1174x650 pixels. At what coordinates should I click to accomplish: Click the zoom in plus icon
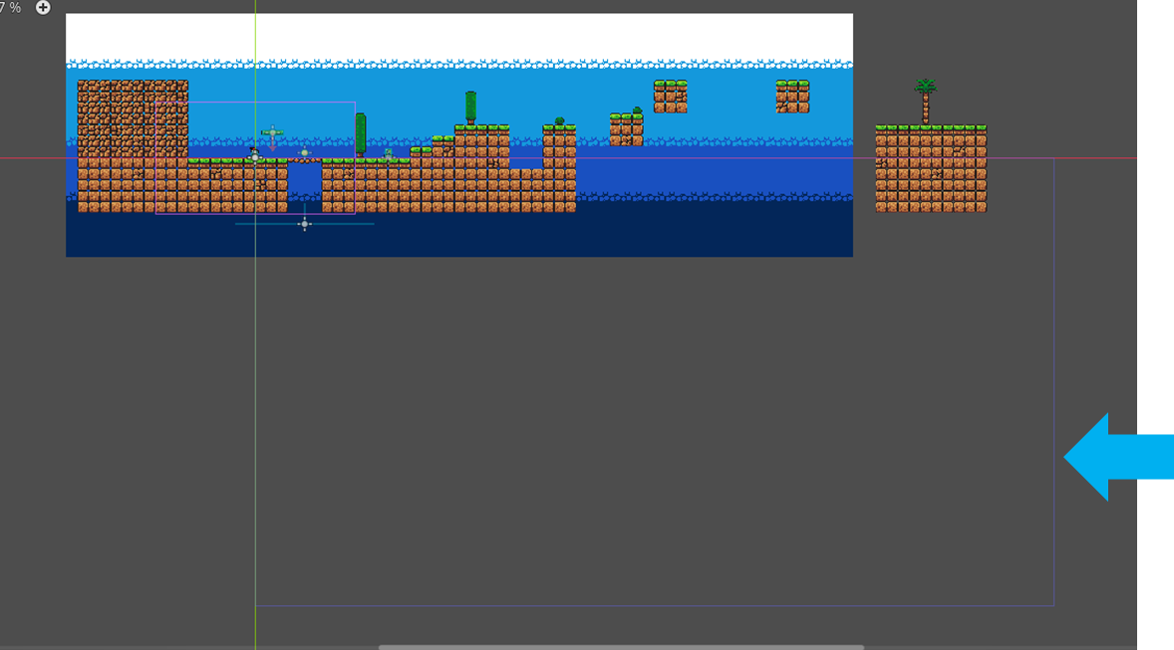click(43, 8)
